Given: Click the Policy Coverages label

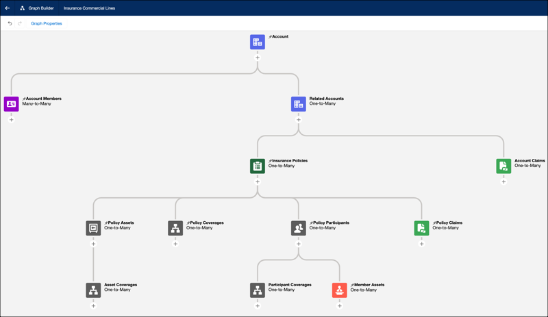Looking at the screenshot, I should (x=207, y=223).
